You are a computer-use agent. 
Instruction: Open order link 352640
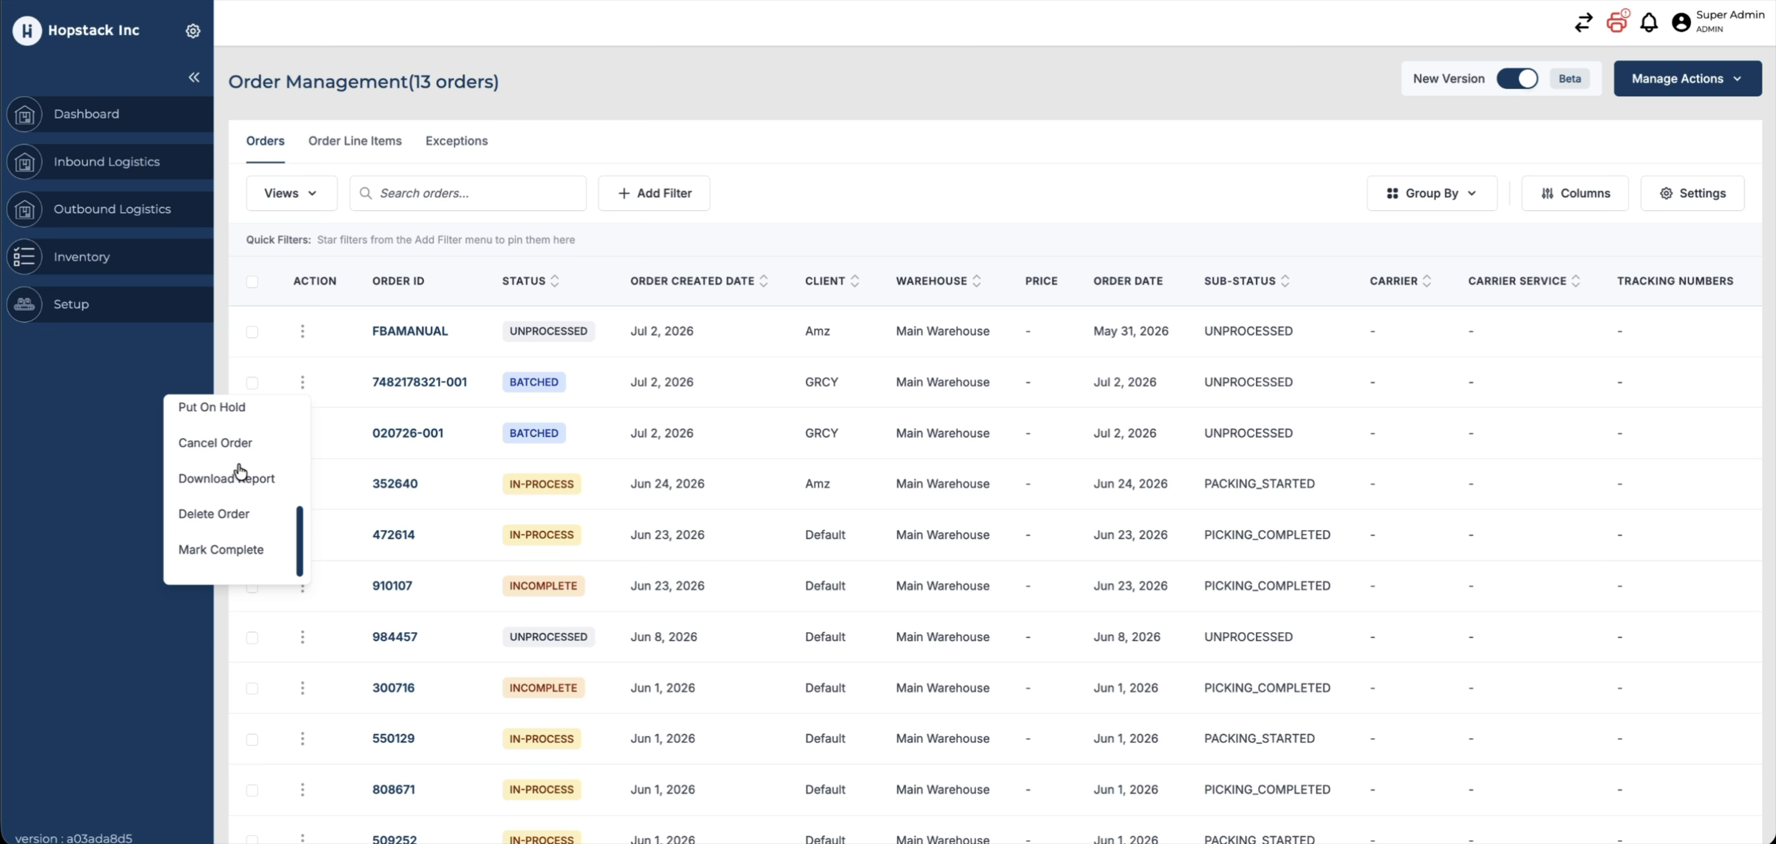tap(395, 483)
